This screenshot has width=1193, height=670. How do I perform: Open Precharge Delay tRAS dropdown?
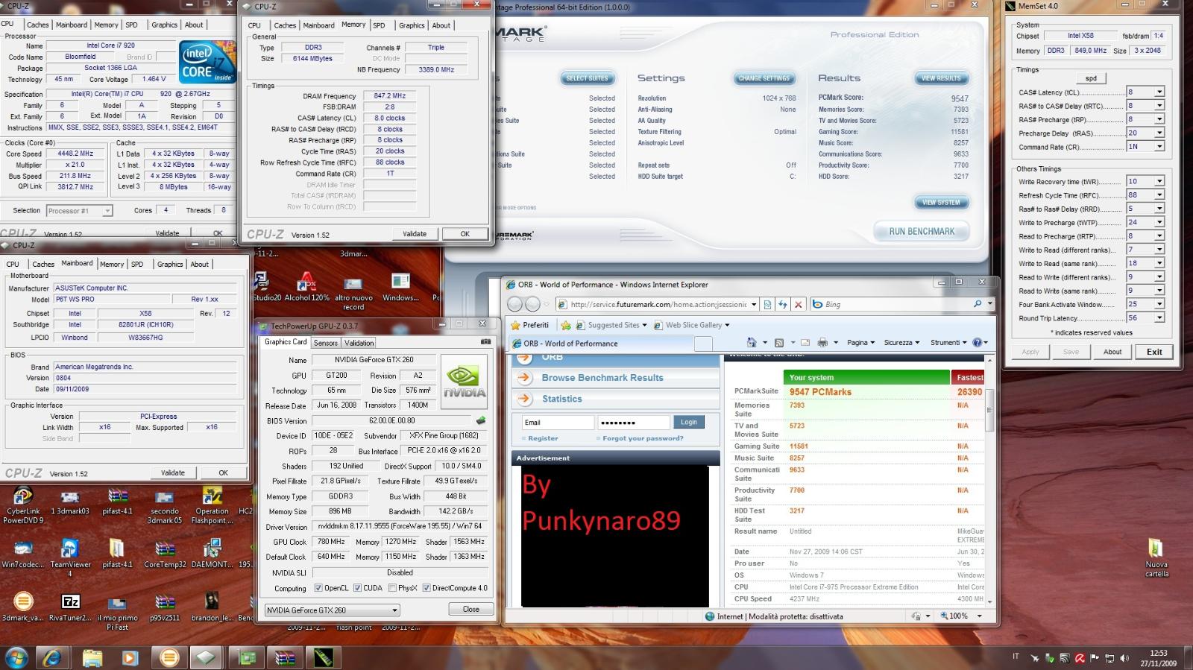(1159, 133)
